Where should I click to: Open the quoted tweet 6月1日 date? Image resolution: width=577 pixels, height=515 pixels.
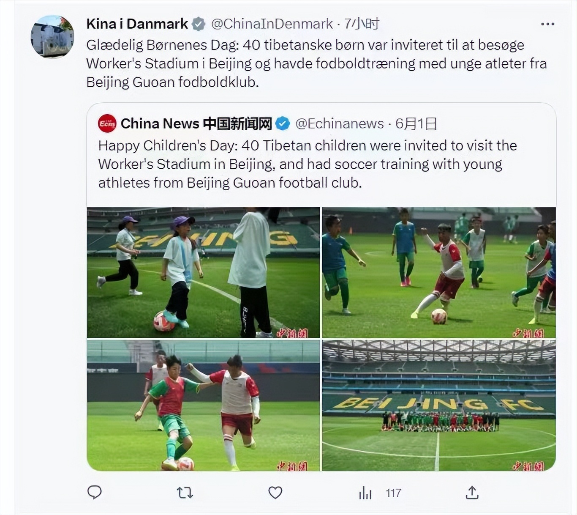tap(416, 123)
